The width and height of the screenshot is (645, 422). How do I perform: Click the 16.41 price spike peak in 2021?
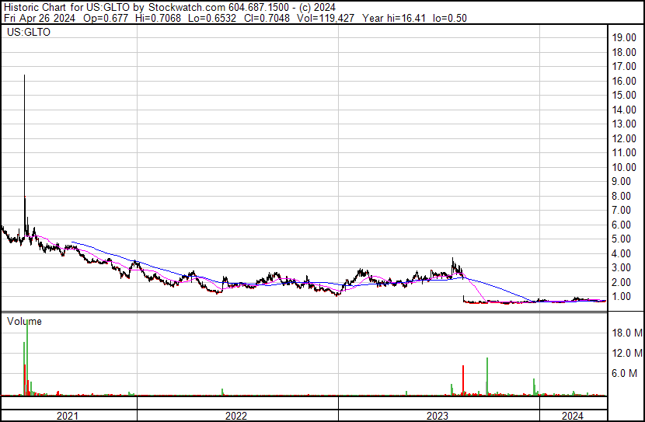click(x=24, y=75)
